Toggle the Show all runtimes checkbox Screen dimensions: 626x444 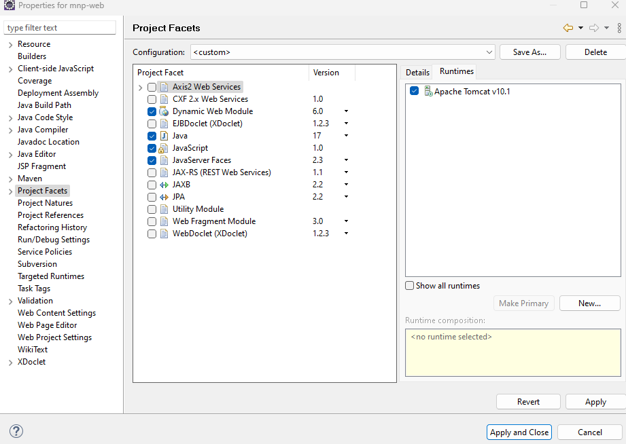(x=410, y=286)
